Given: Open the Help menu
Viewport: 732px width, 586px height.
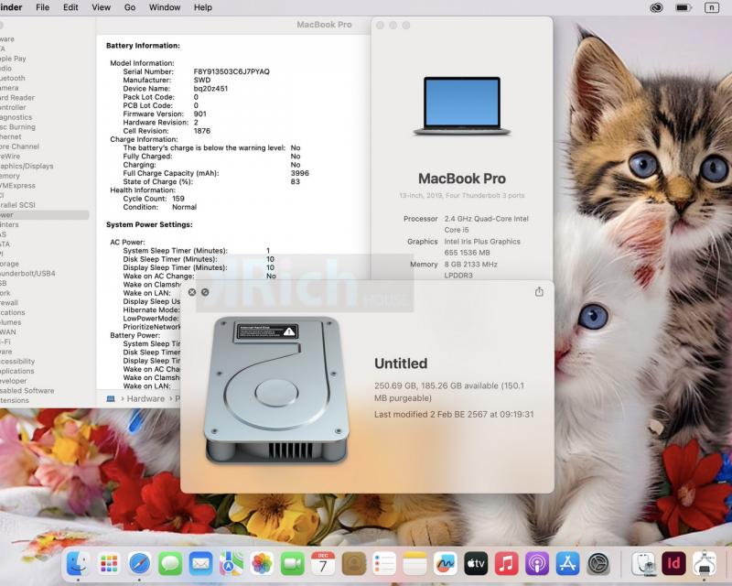Looking at the screenshot, I should 203,7.
